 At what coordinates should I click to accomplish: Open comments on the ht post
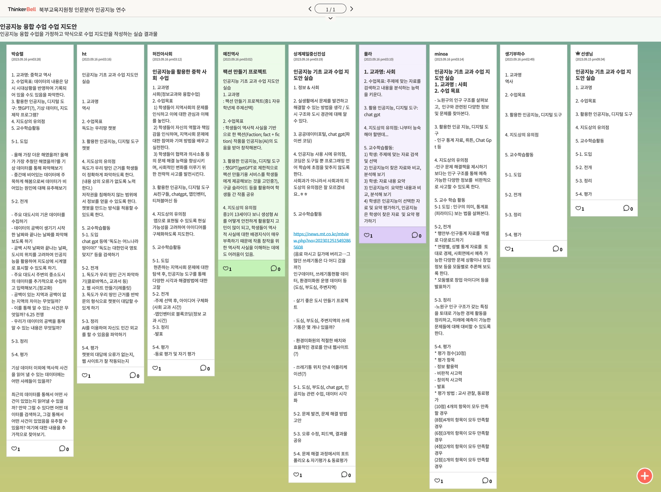[133, 375]
